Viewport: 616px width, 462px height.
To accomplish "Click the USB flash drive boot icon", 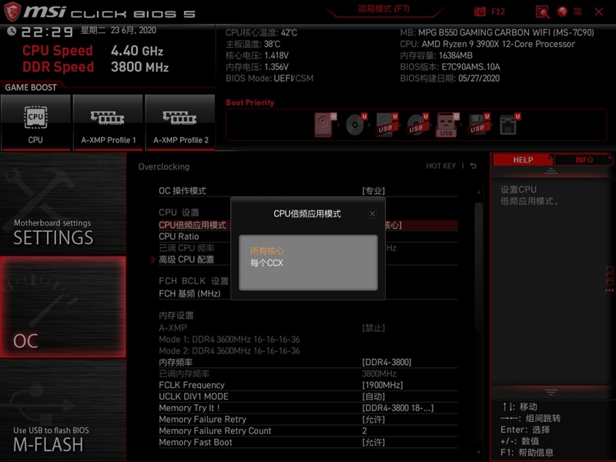I will [x=446, y=123].
